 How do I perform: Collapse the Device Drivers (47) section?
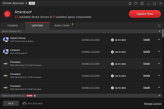point(160,31)
